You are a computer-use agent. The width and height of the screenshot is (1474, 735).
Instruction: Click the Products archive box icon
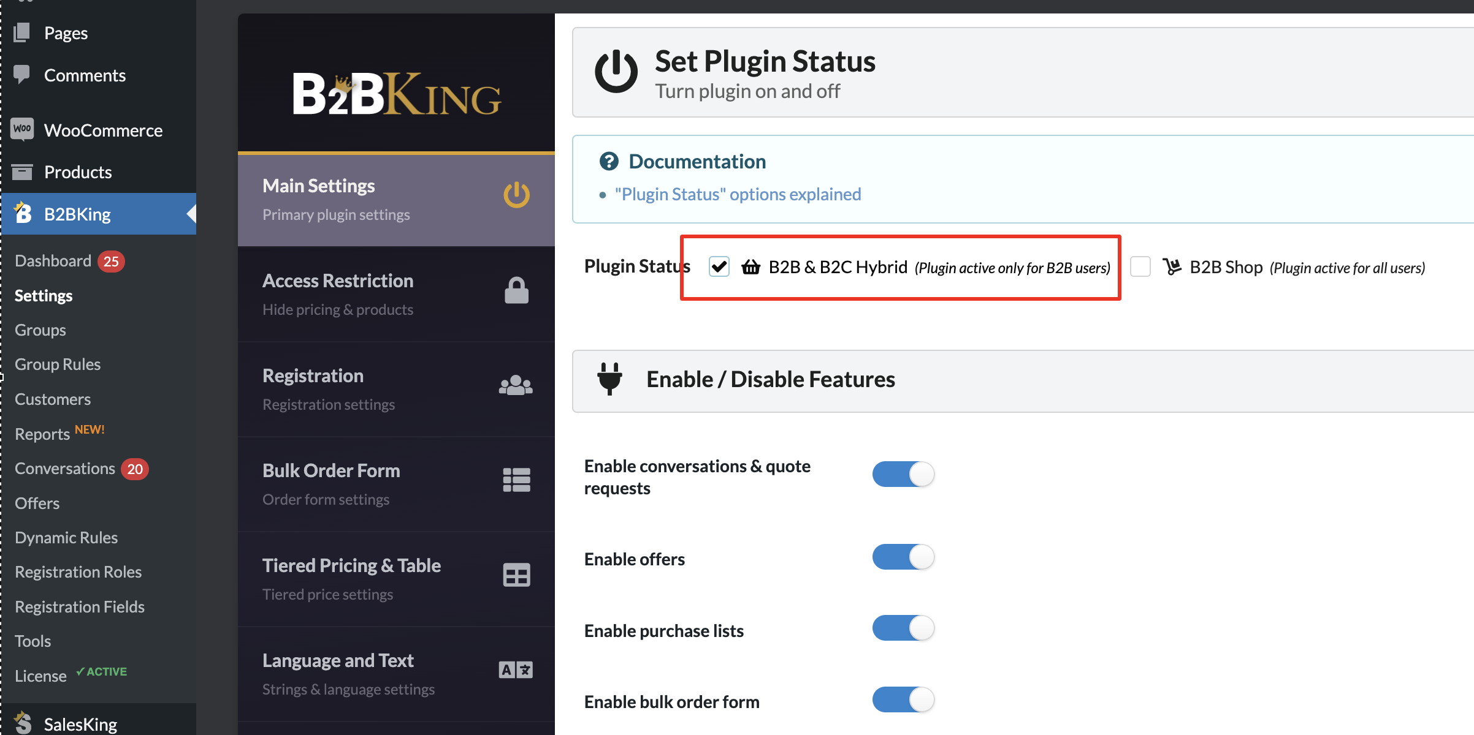click(x=22, y=172)
